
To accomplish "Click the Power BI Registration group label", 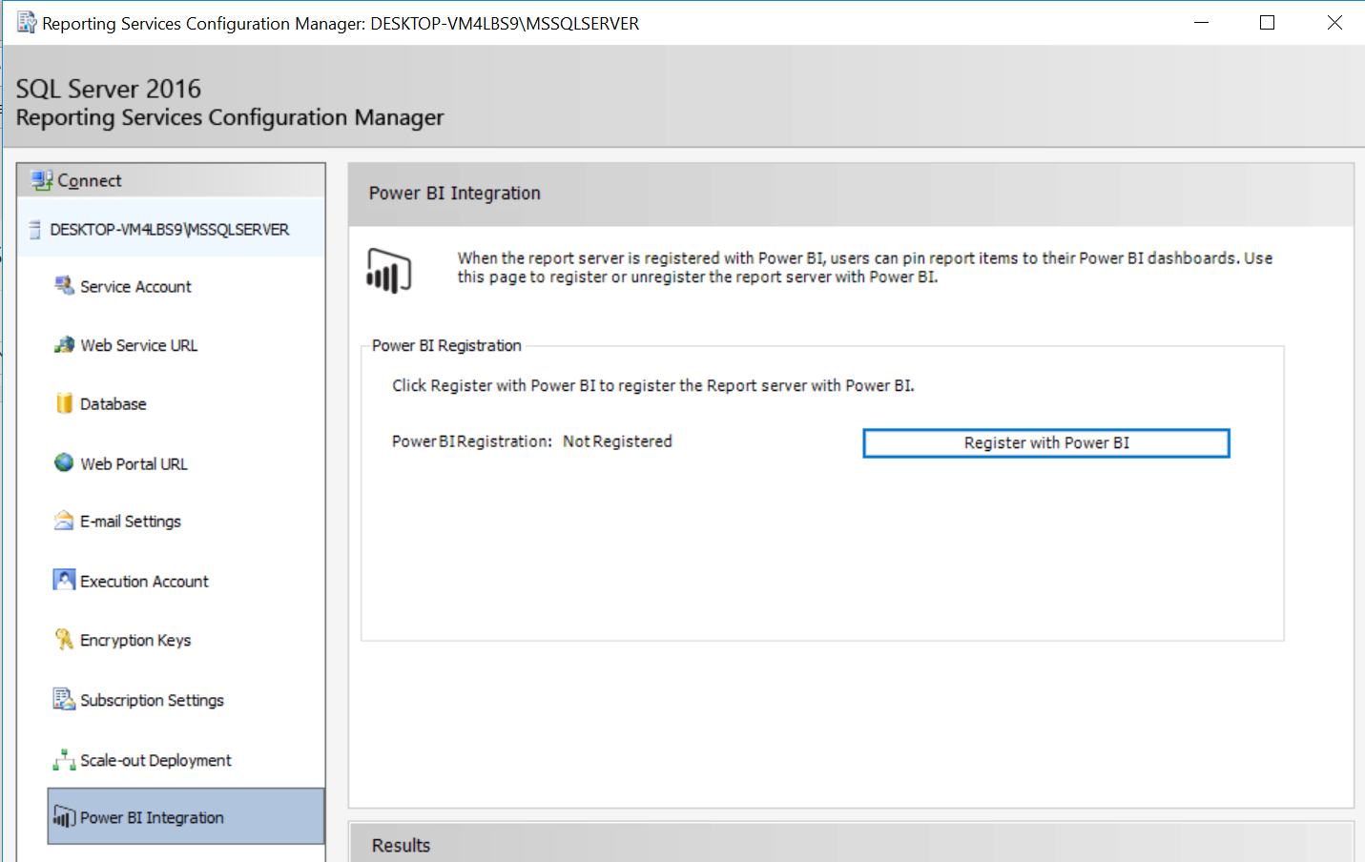I will [446, 345].
